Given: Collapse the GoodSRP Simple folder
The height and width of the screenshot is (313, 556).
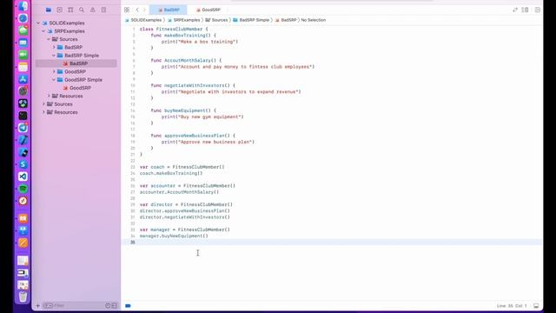Looking at the screenshot, I should pos(54,80).
